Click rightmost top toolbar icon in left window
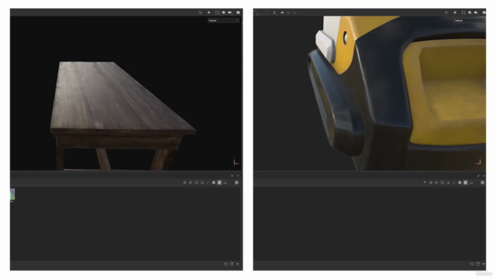The height and width of the screenshot is (279, 496). pyautogui.click(x=238, y=12)
